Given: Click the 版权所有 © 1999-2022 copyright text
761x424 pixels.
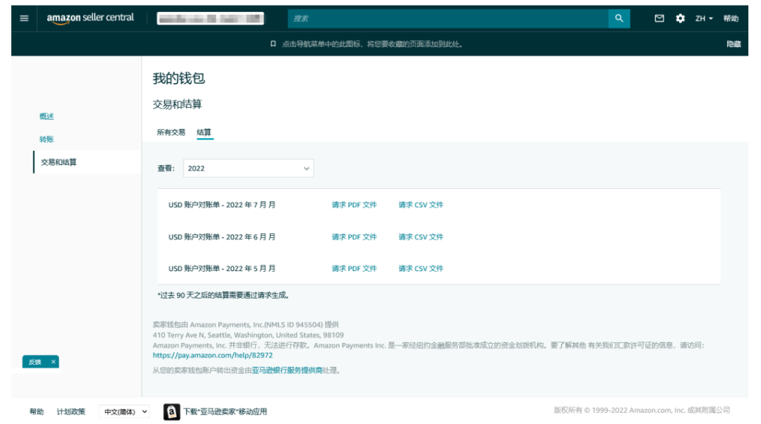Looking at the screenshot, I should 642,411.
